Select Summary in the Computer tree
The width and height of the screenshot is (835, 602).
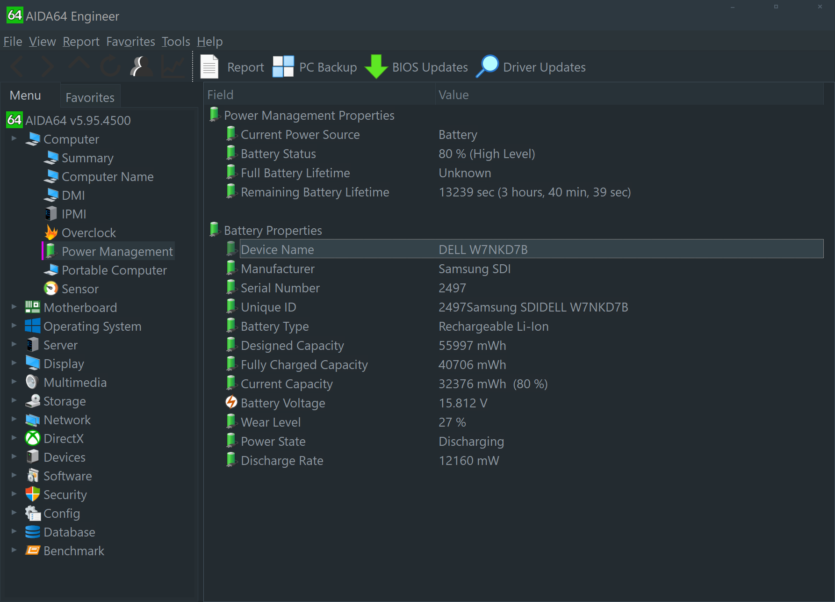coord(87,158)
